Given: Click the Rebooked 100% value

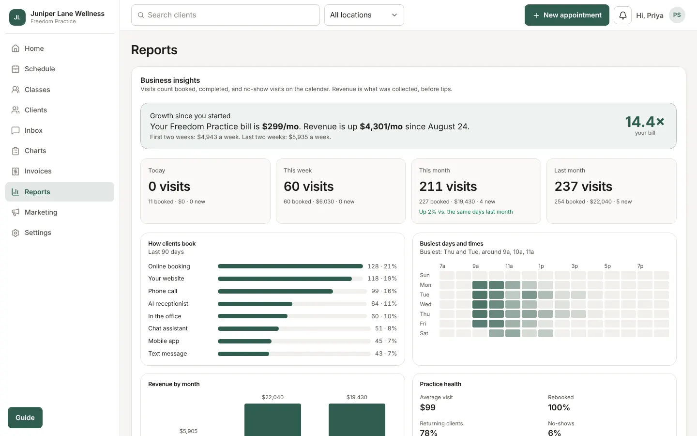Looking at the screenshot, I should point(559,407).
